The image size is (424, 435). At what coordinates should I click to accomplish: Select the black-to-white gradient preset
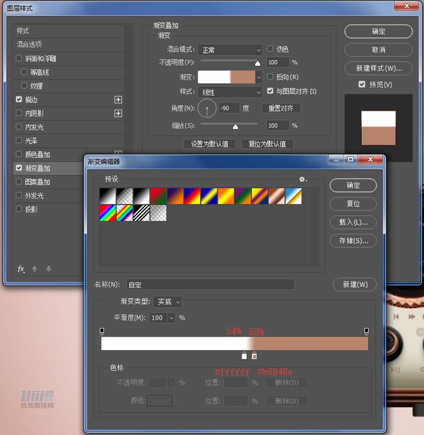tap(108, 196)
